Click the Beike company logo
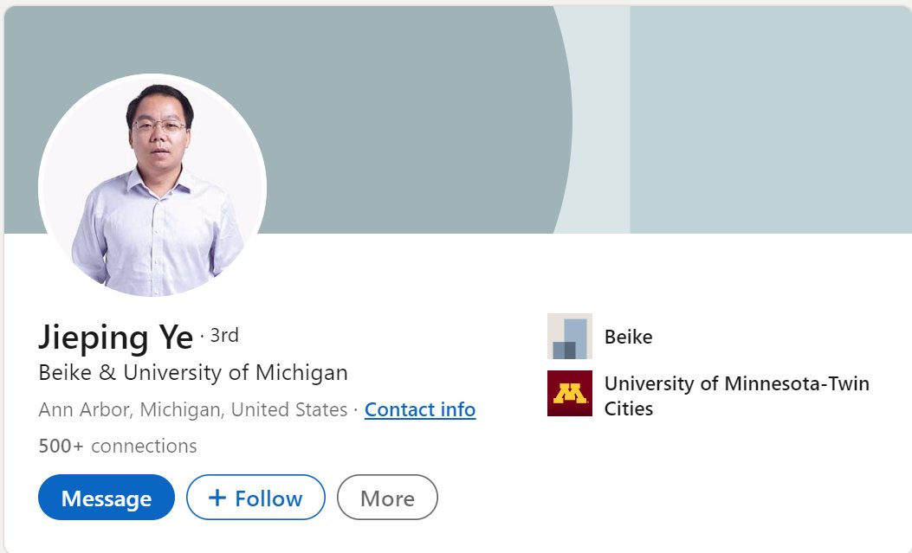Screen dimensions: 912x553 click(570, 336)
